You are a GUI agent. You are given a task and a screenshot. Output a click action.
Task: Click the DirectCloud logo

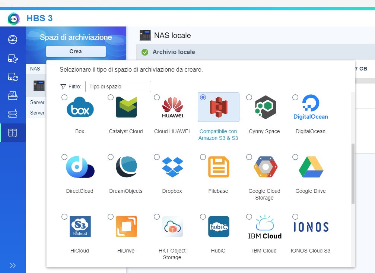pos(80,167)
